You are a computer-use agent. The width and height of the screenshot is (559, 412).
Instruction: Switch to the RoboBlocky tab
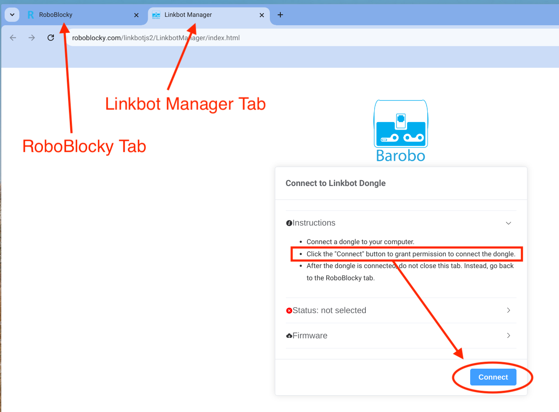point(83,15)
